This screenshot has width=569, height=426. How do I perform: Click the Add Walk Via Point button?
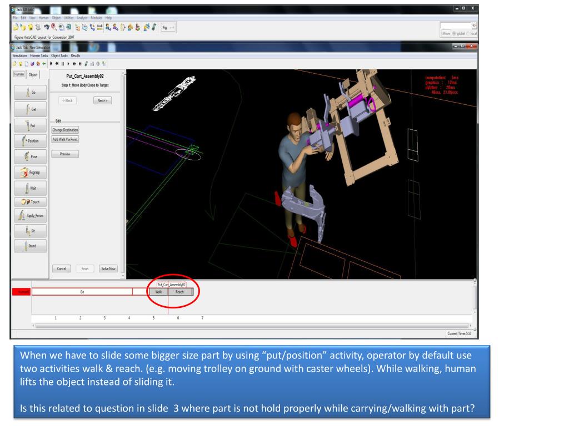65,139
